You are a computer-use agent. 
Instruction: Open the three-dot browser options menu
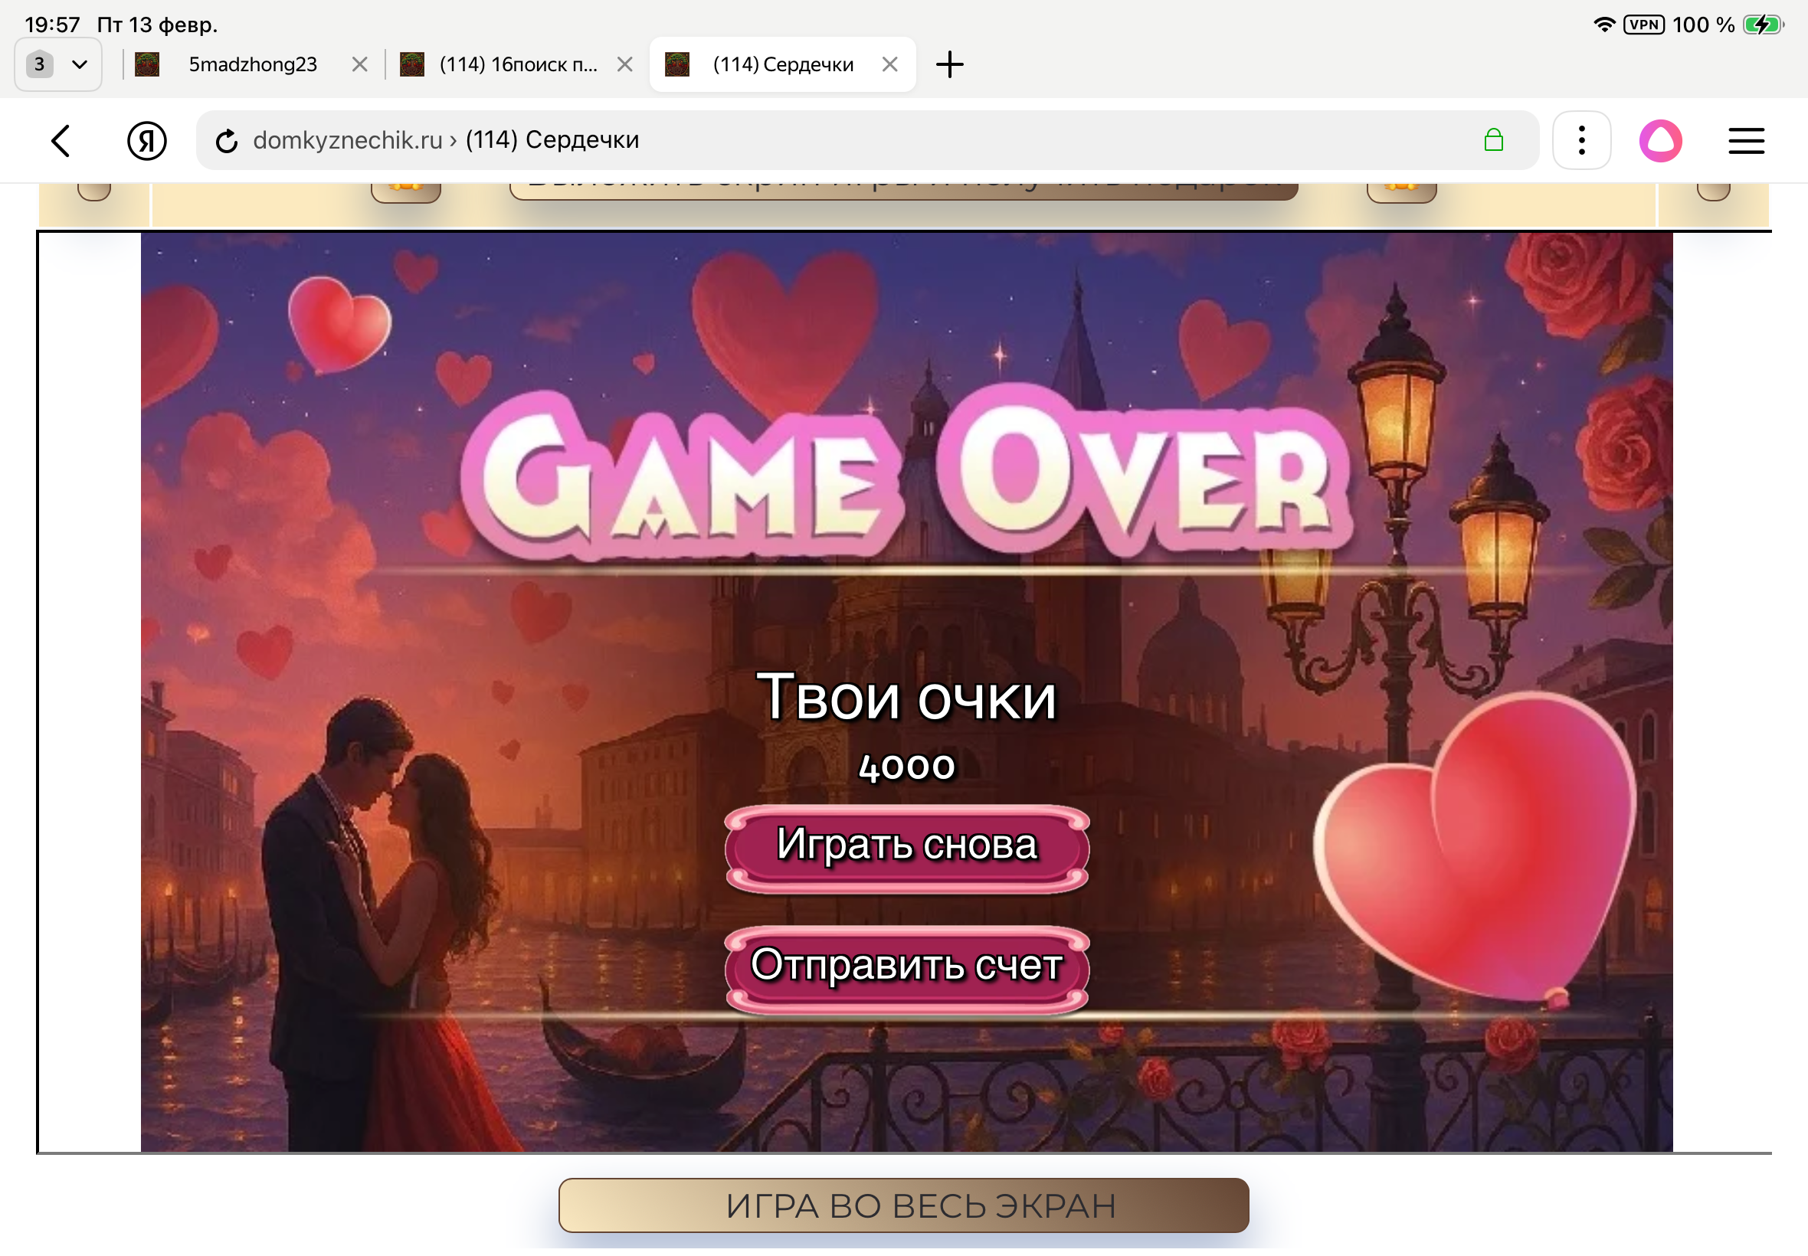pos(1580,140)
